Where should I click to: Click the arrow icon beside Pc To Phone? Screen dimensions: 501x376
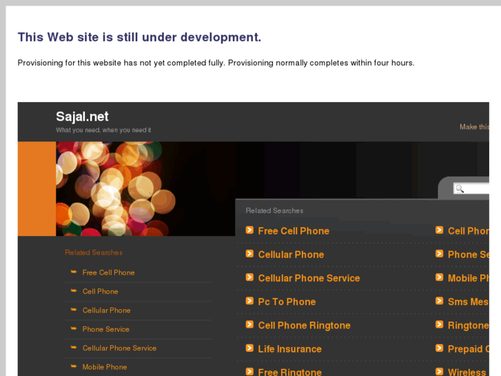pos(249,301)
